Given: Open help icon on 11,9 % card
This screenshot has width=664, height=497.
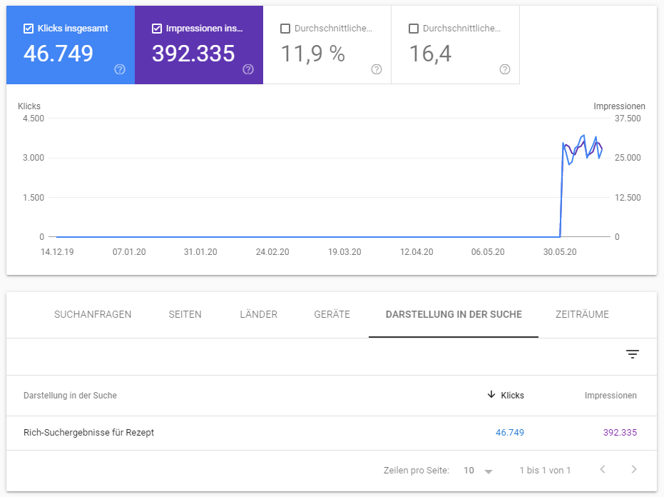Looking at the screenshot, I should click(377, 69).
